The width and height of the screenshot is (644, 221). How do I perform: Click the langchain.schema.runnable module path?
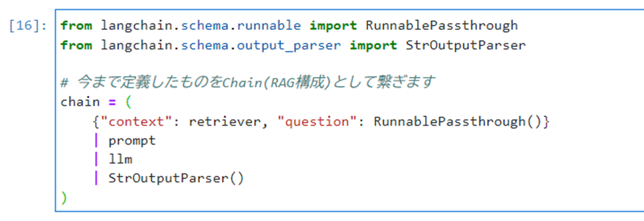tap(201, 26)
